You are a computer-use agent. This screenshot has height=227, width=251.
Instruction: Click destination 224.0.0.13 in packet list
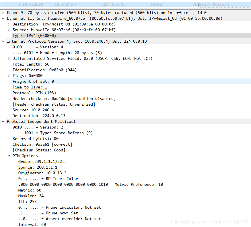click(114, 5)
